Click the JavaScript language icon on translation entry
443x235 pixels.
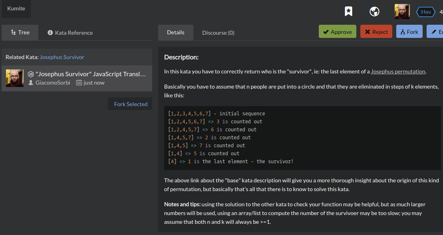pyautogui.click(x=31, y=74)
